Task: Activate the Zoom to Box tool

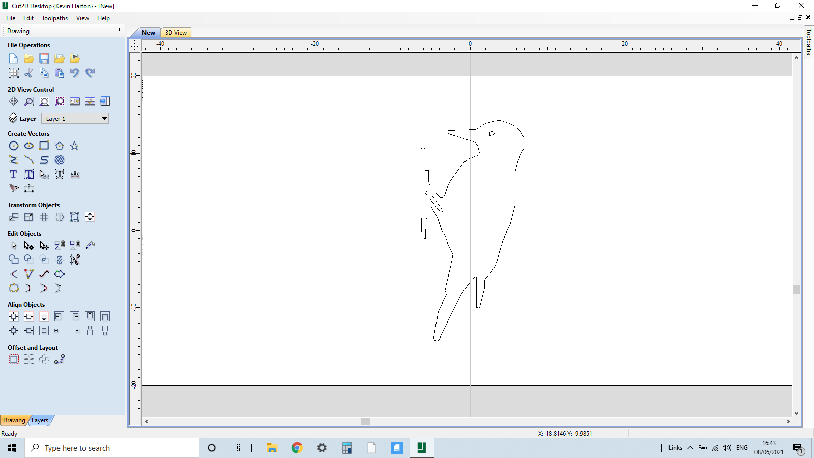Action: [x=29, y=101]
